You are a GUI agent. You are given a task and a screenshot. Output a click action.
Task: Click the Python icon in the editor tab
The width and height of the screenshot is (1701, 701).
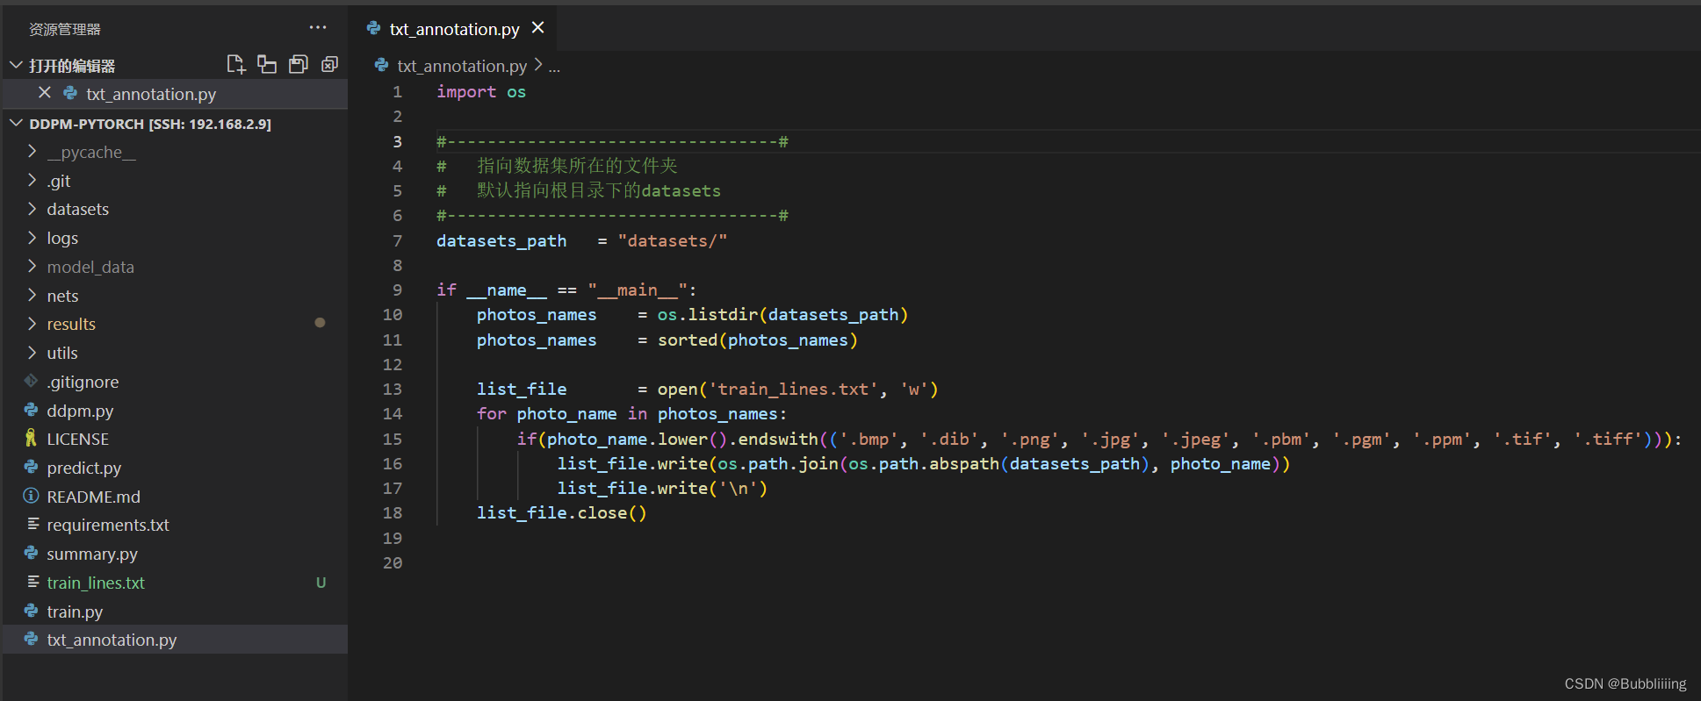pyautogui.click(x=374, y=28)
